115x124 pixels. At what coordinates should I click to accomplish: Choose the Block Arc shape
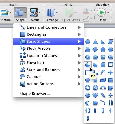pyautogui.click(x=103, y=88)
